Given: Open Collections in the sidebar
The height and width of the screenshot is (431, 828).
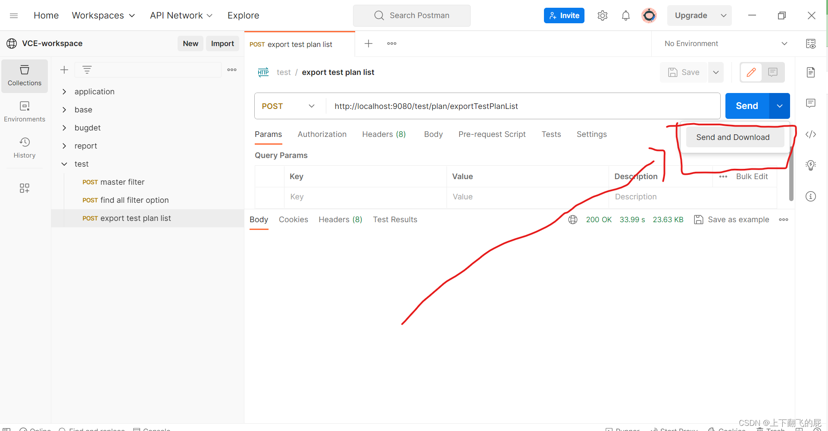Looking at the screenshot, I should click(x=25, y=76).
